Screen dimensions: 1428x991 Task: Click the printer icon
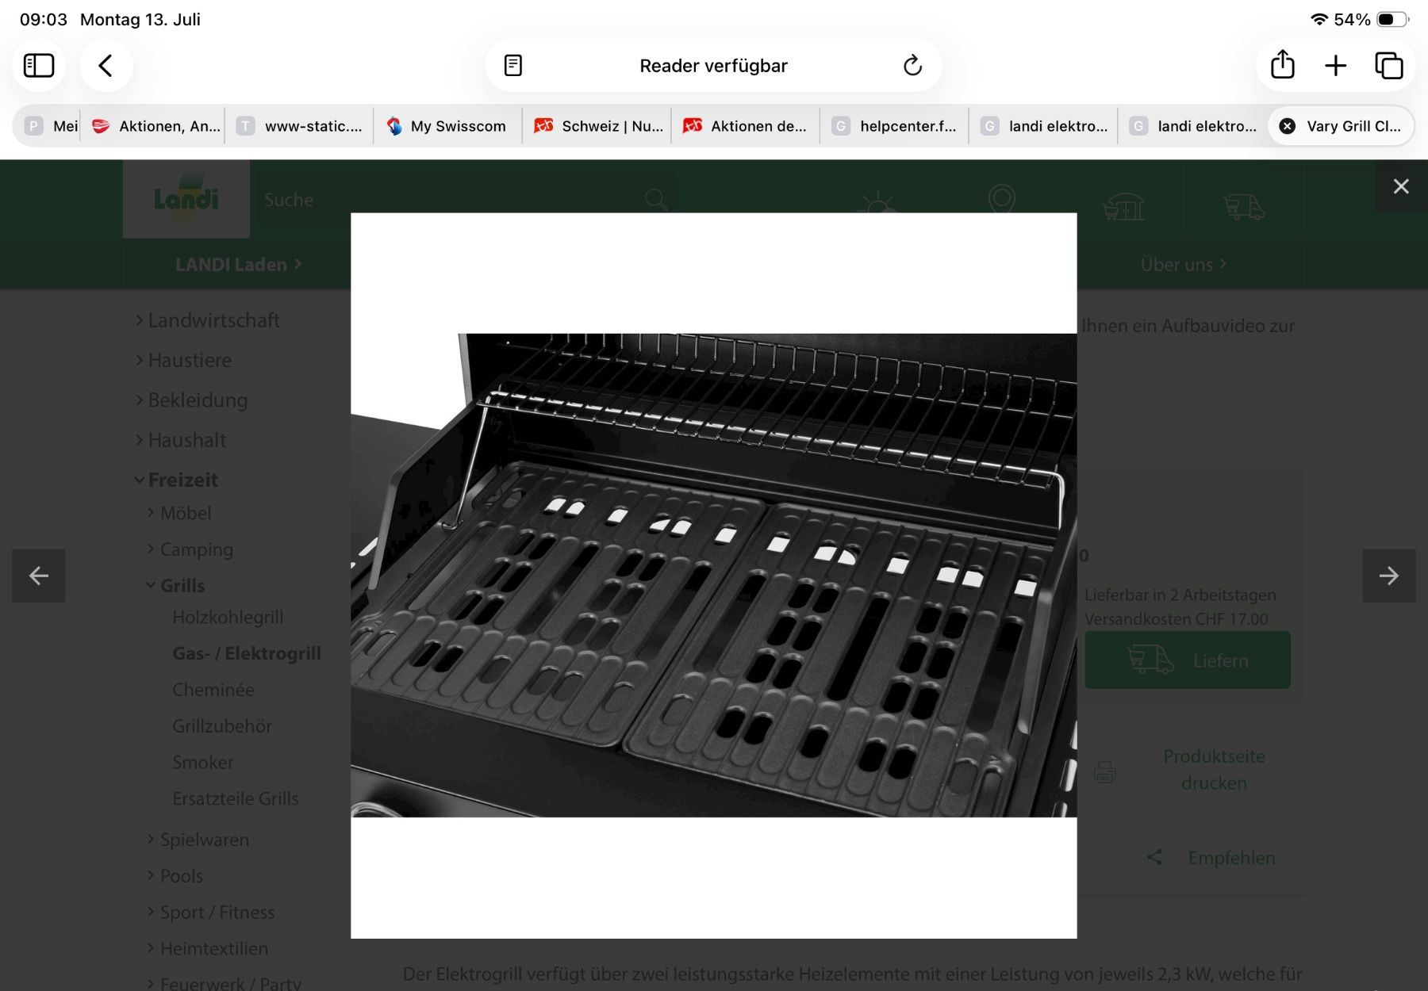tap(1104, 771)
